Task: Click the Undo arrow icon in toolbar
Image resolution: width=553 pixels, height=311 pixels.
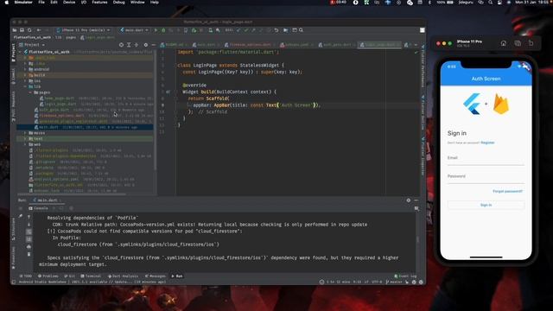Action: click(276, 30)
